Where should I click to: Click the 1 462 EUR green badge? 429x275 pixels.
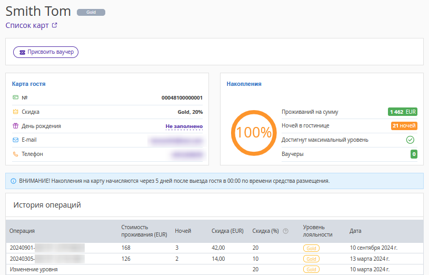click(x=403, y=112)
